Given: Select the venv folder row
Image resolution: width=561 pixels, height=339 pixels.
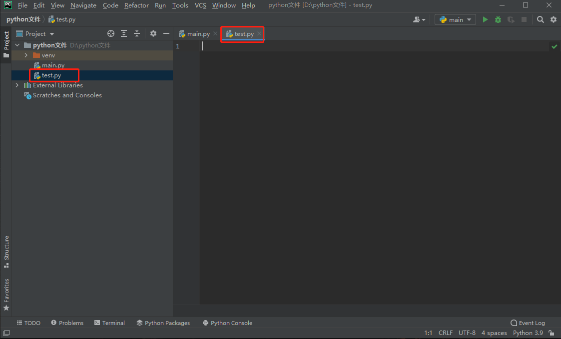Looking at the screenshot, I should 92,55.
